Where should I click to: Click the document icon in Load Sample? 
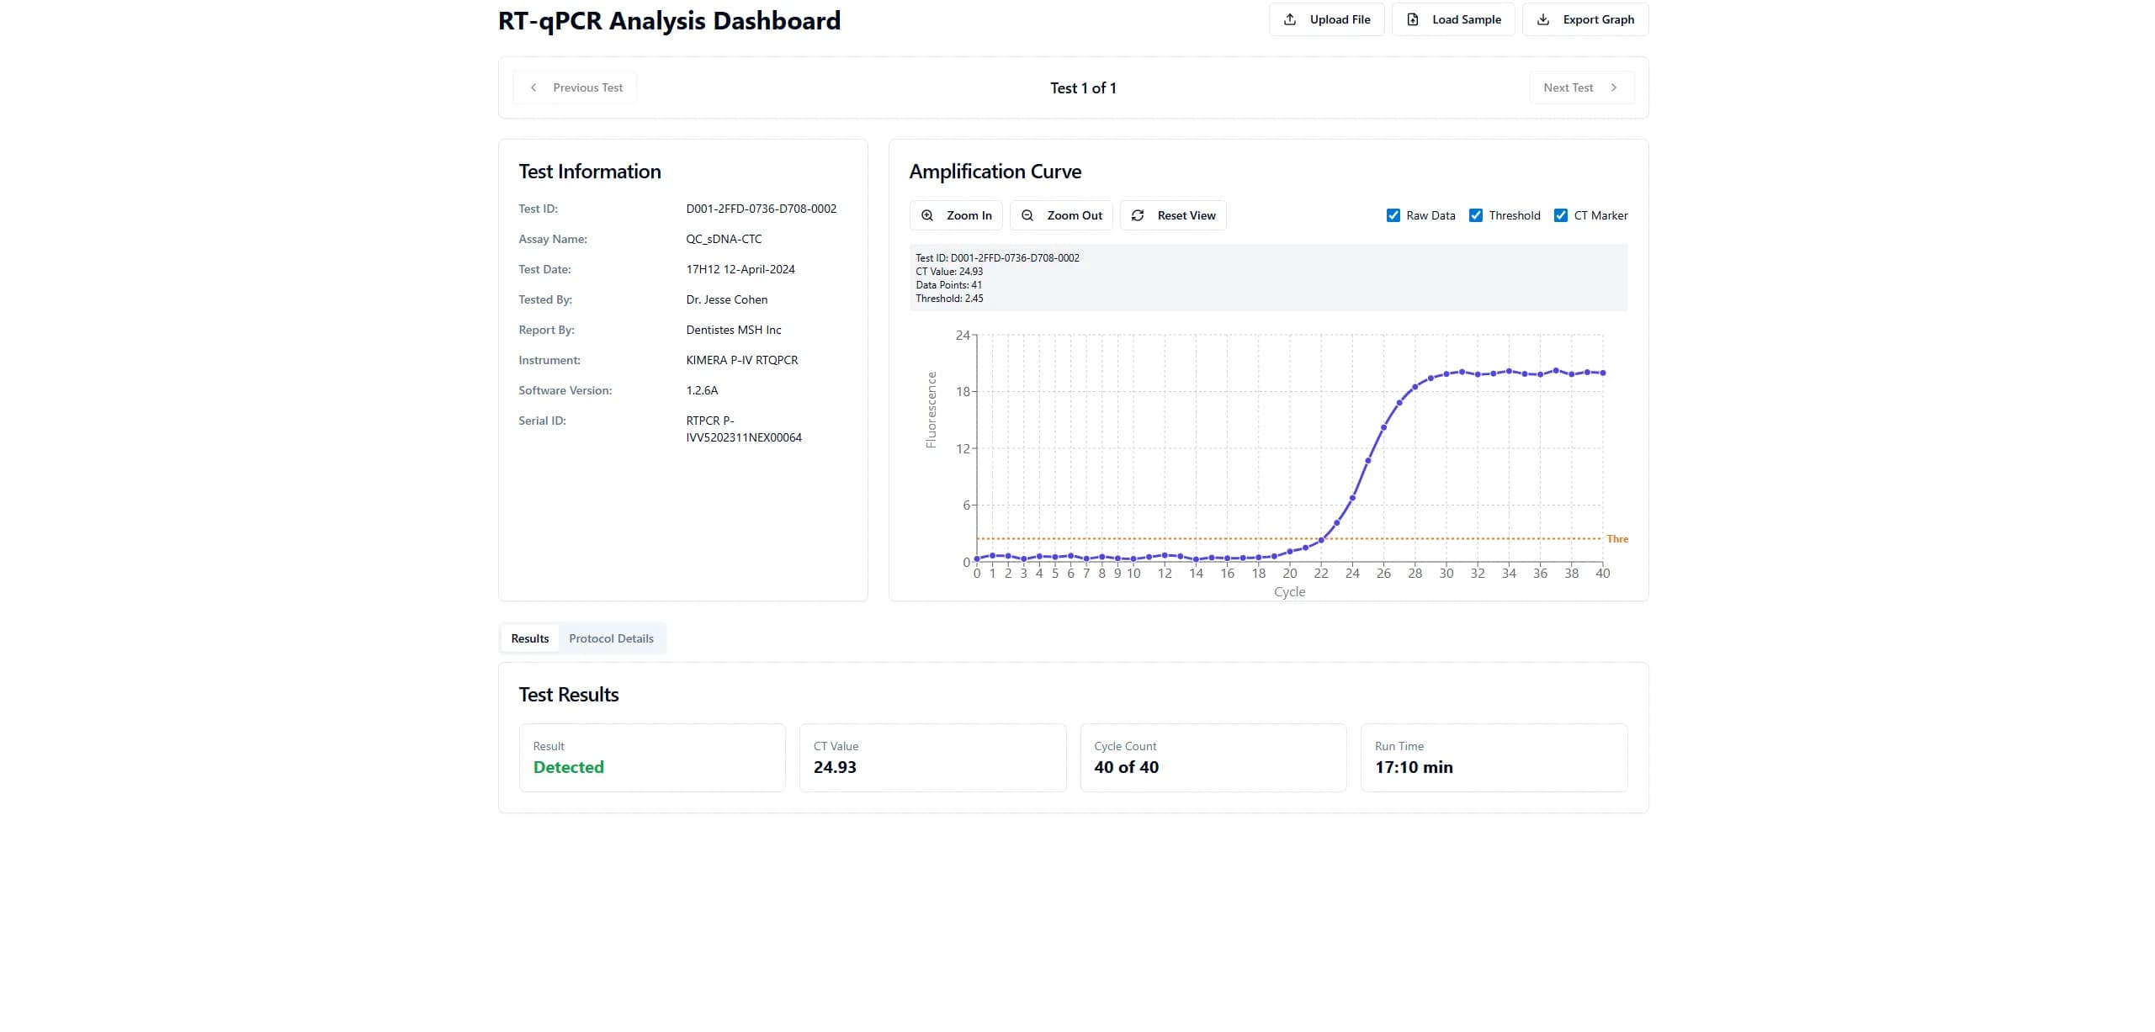[1413, 19]
